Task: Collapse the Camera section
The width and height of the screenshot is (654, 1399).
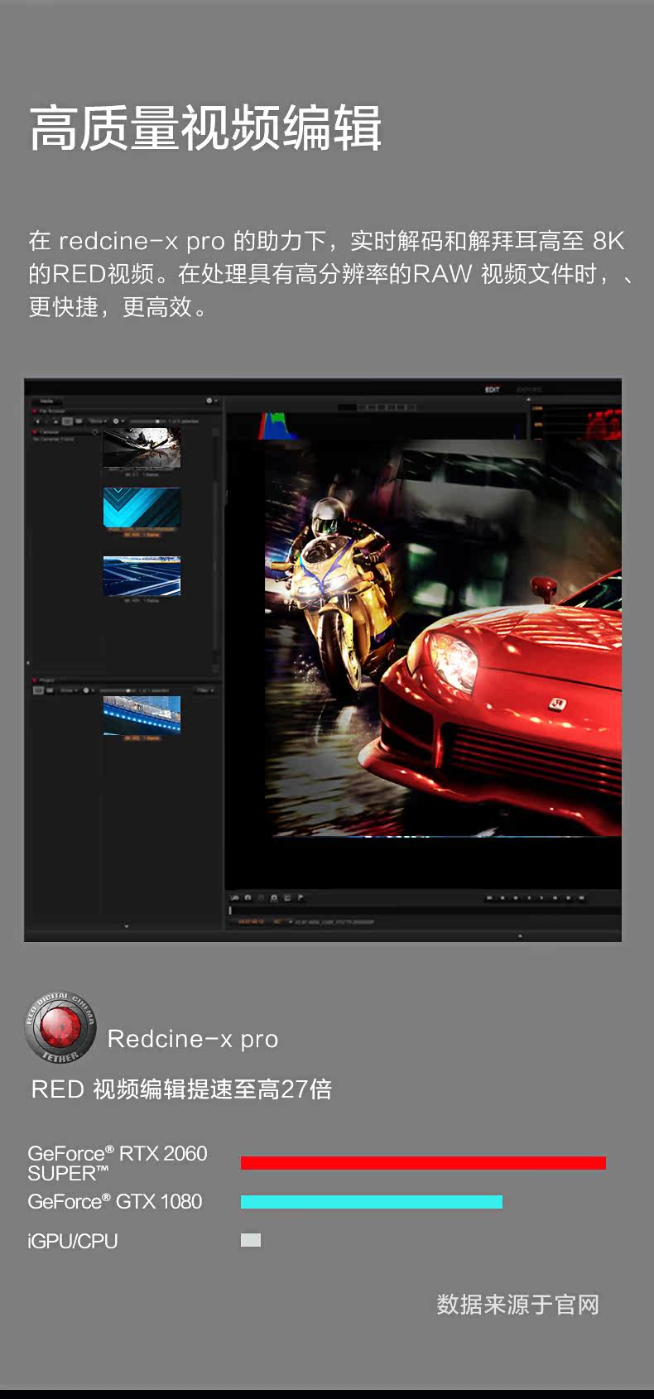Action: coord(34,431)
